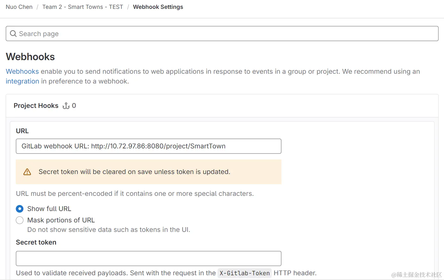Click the empty Secret token input box
The width and height of the screenshot is (444, 280).
[x=149, y=258]
